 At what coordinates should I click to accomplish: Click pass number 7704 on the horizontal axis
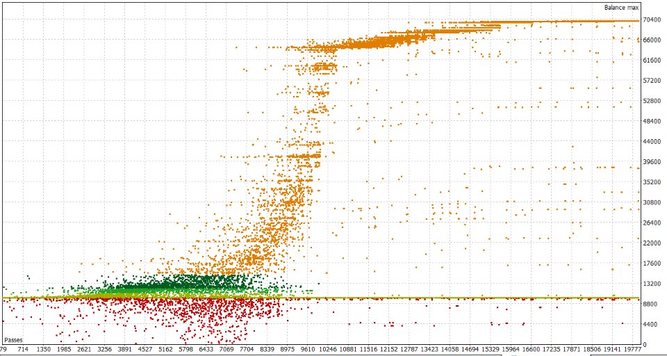click(x=247, y=349)
